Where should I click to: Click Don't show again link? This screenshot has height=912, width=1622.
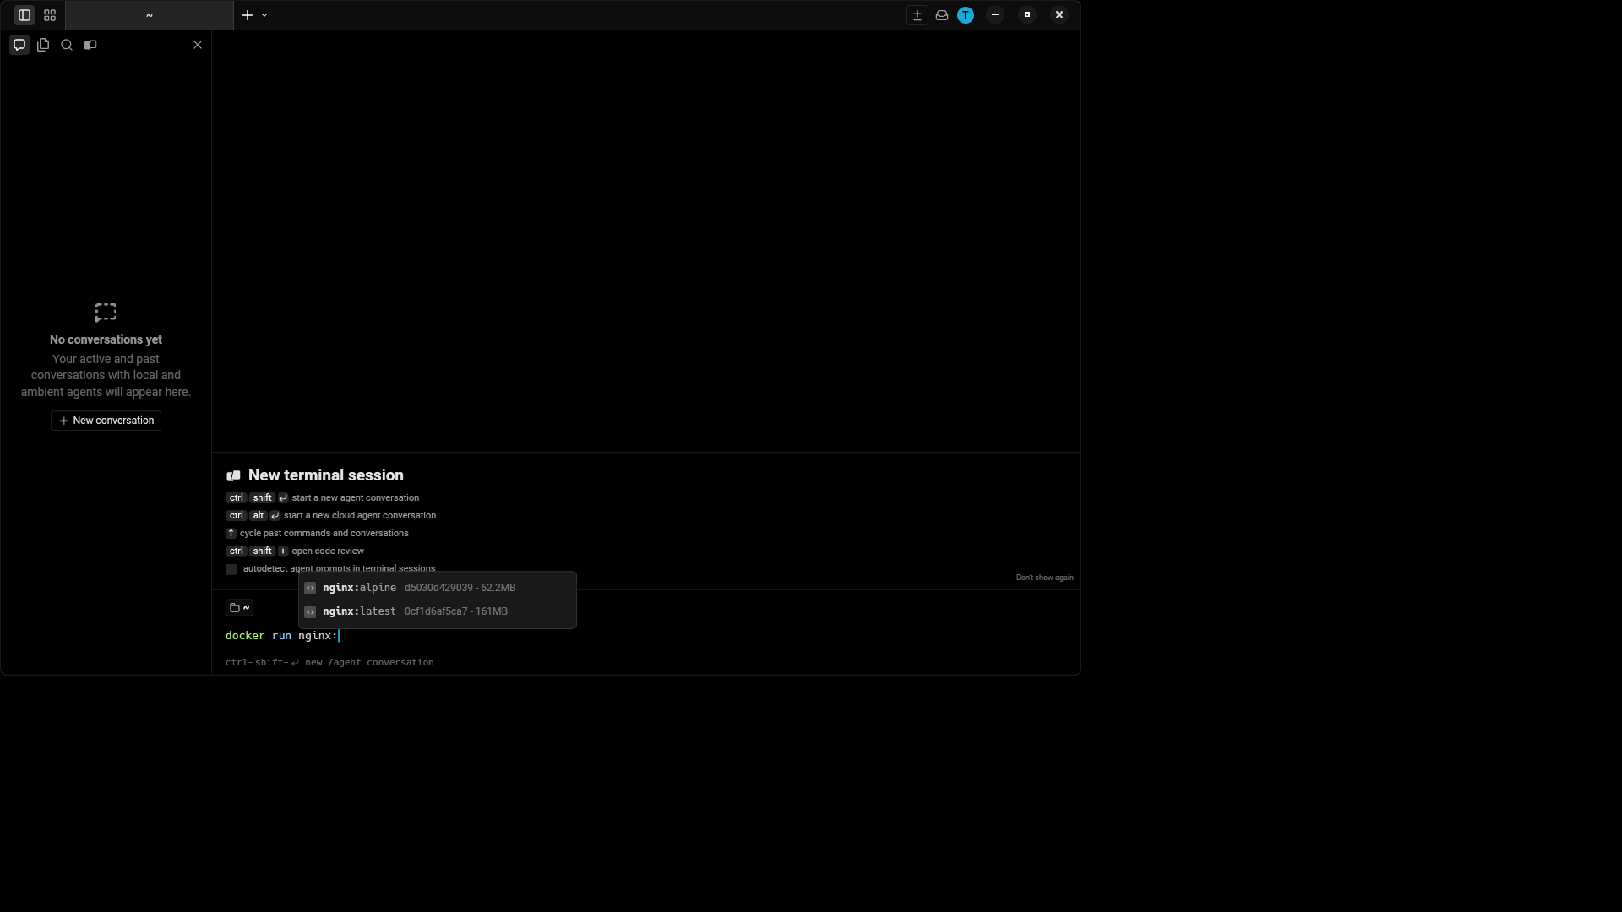coord(1044,578)
